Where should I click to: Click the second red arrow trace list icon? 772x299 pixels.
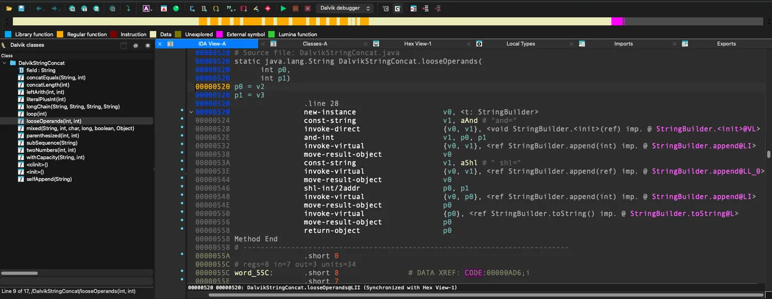click(x=438, y=8)
